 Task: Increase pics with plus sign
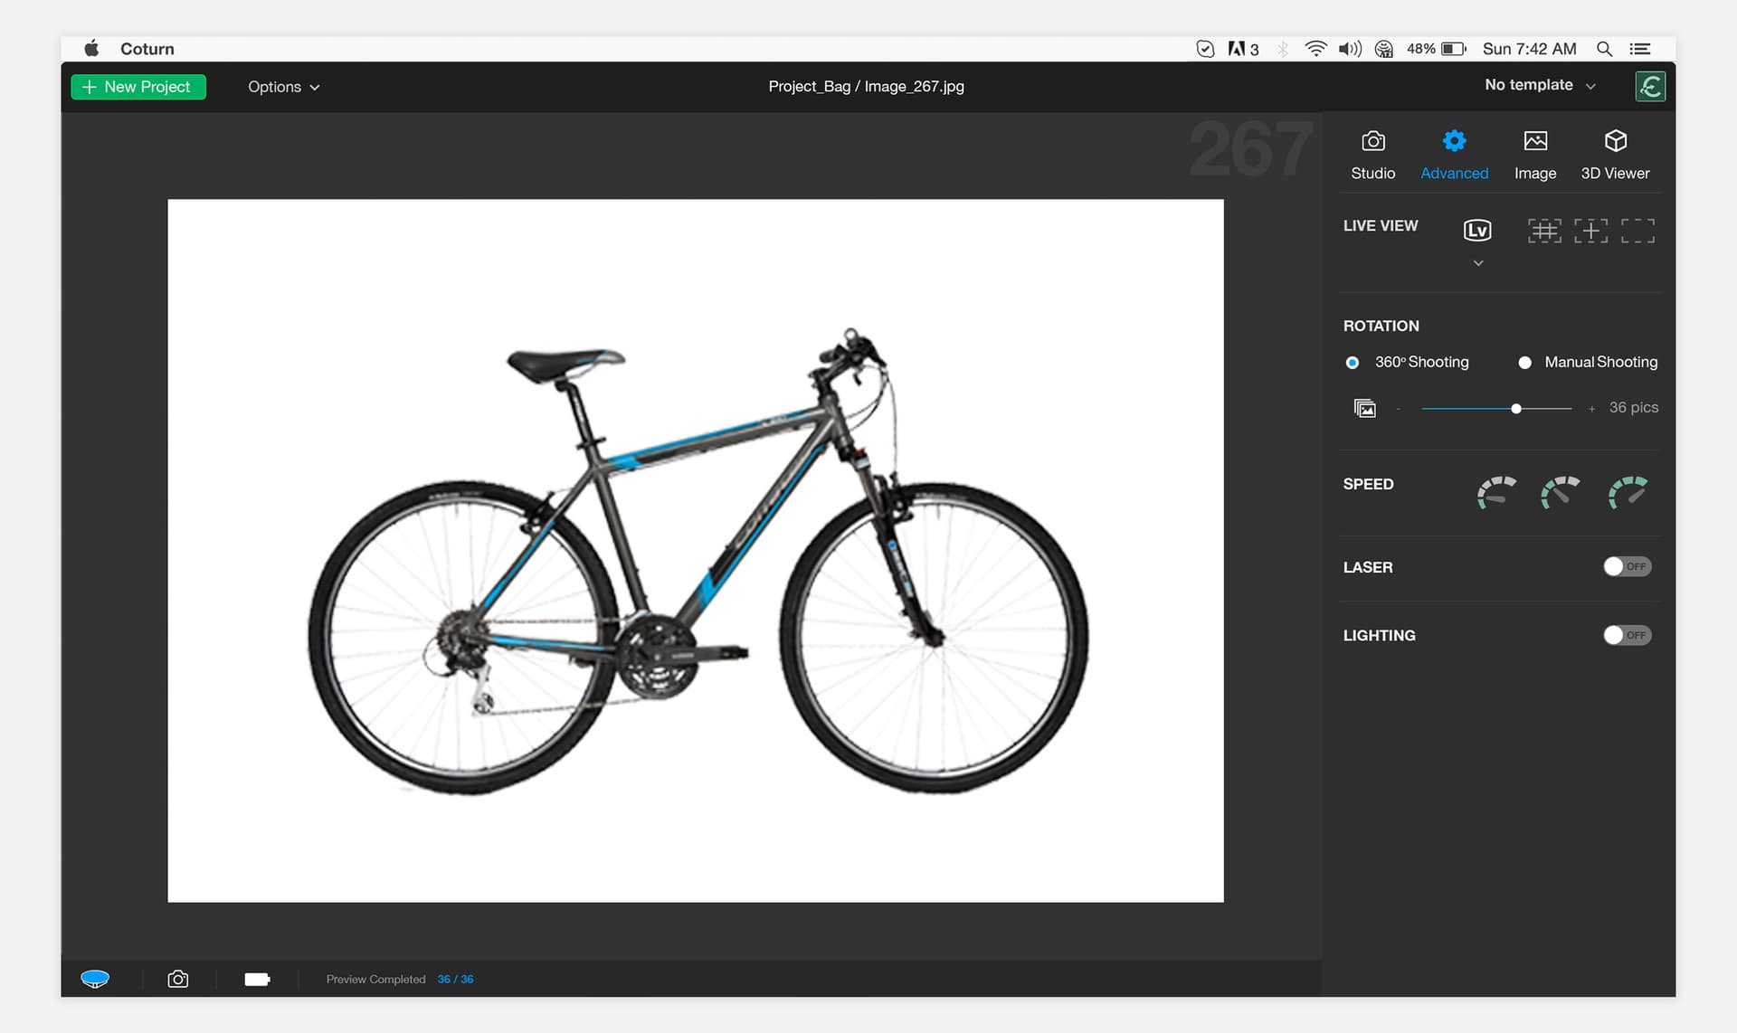pos(1592,409)
